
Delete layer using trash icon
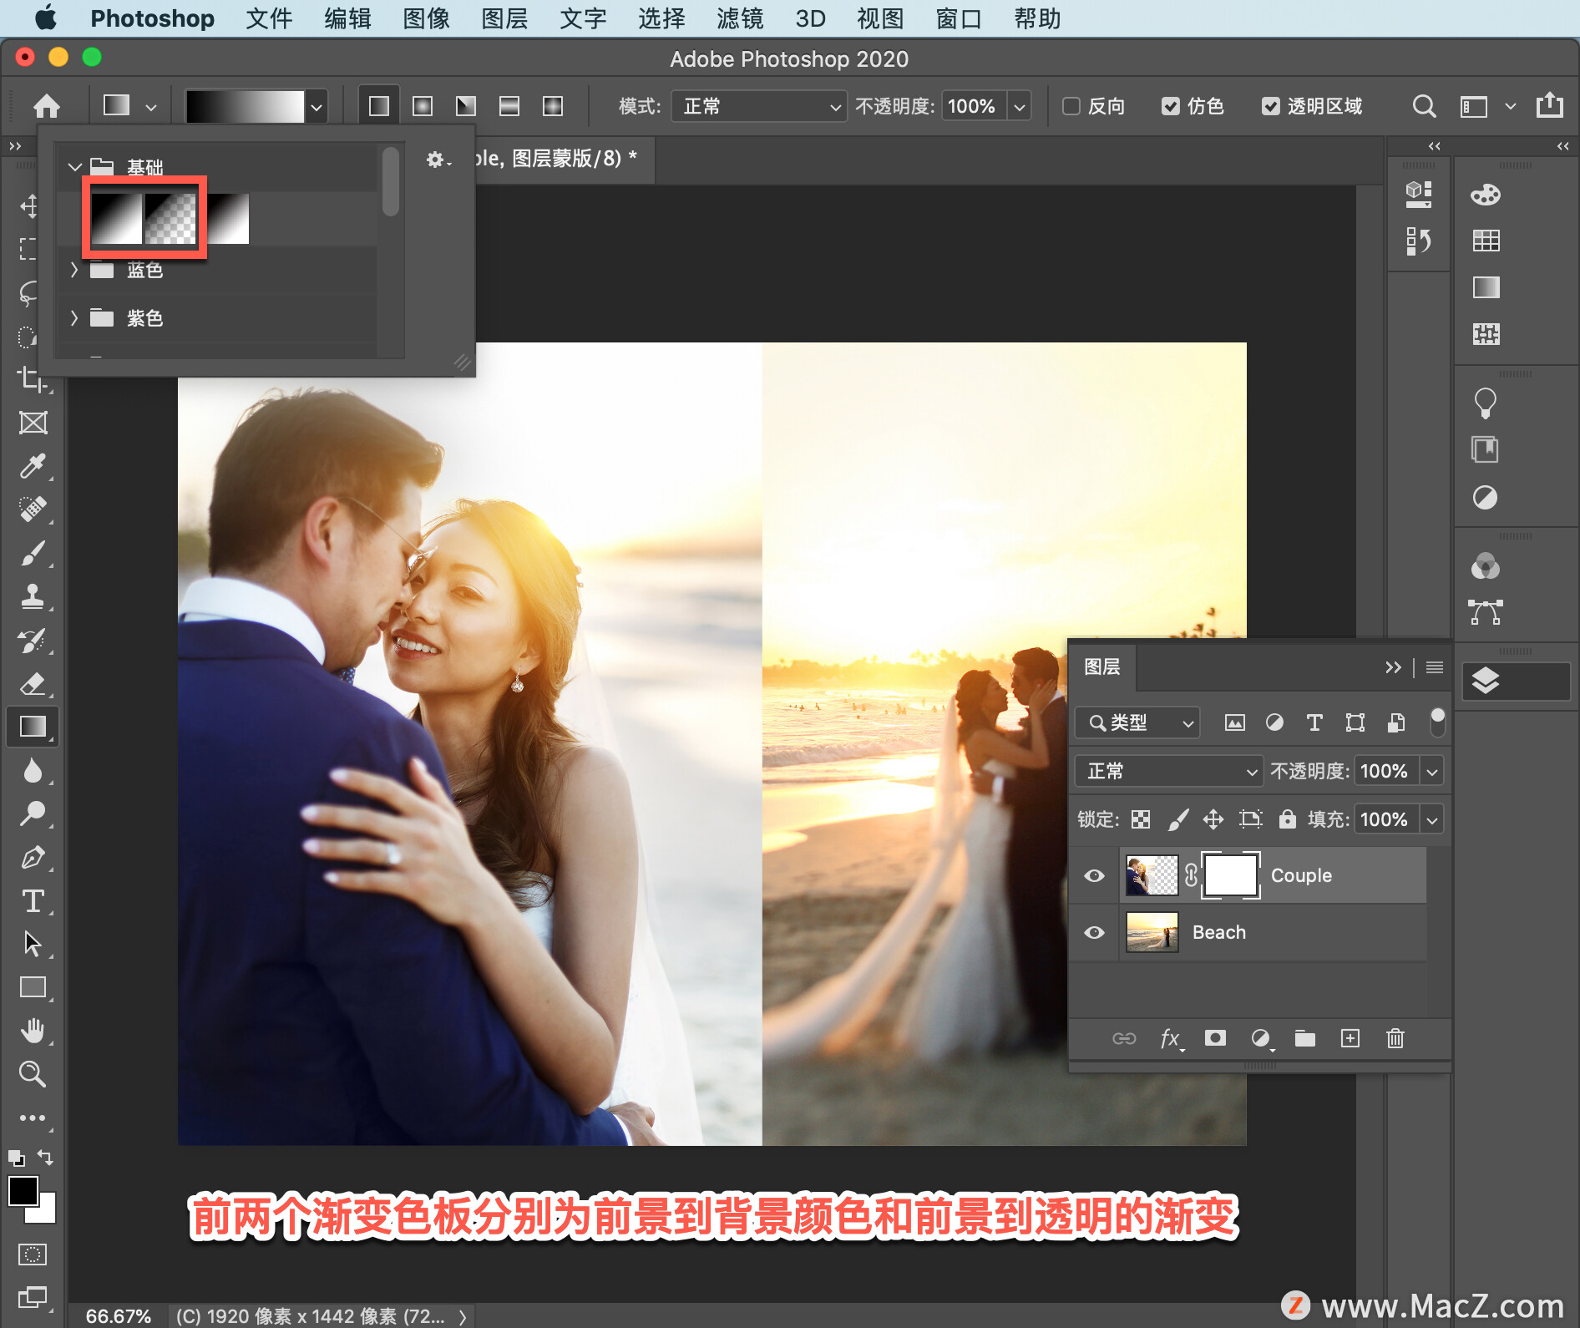coord(1395,1038)
